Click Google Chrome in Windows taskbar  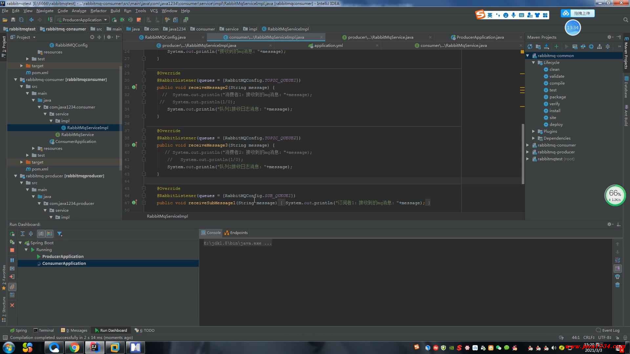click(x=74, y=347)
